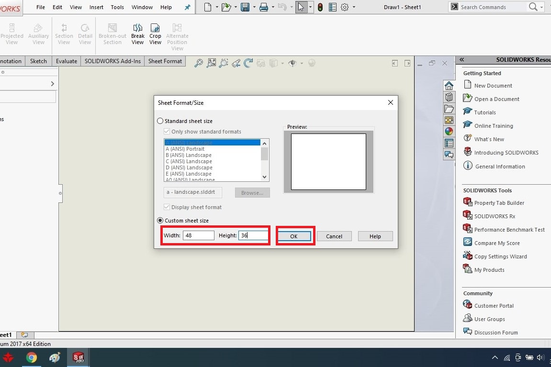Screen dimensions: 551x367
Task: Select D (ANSI) Landscape in the list
Action: (x=189, y=167)
